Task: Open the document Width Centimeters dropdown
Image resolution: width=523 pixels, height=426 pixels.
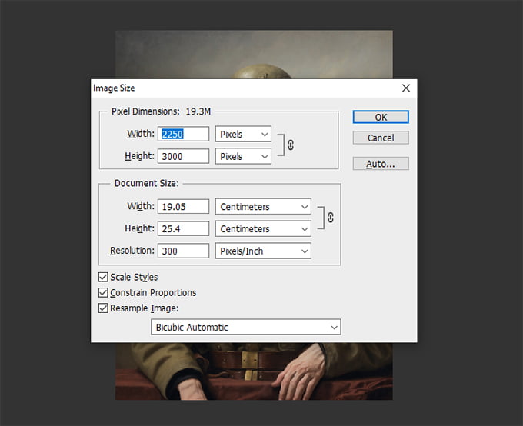Action: point(263,207)
